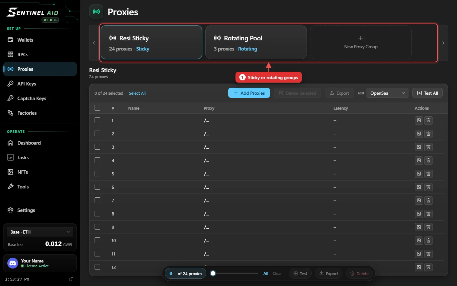
Task: Click Test in the bottom selection bar
Action: (x=300, y=273)
